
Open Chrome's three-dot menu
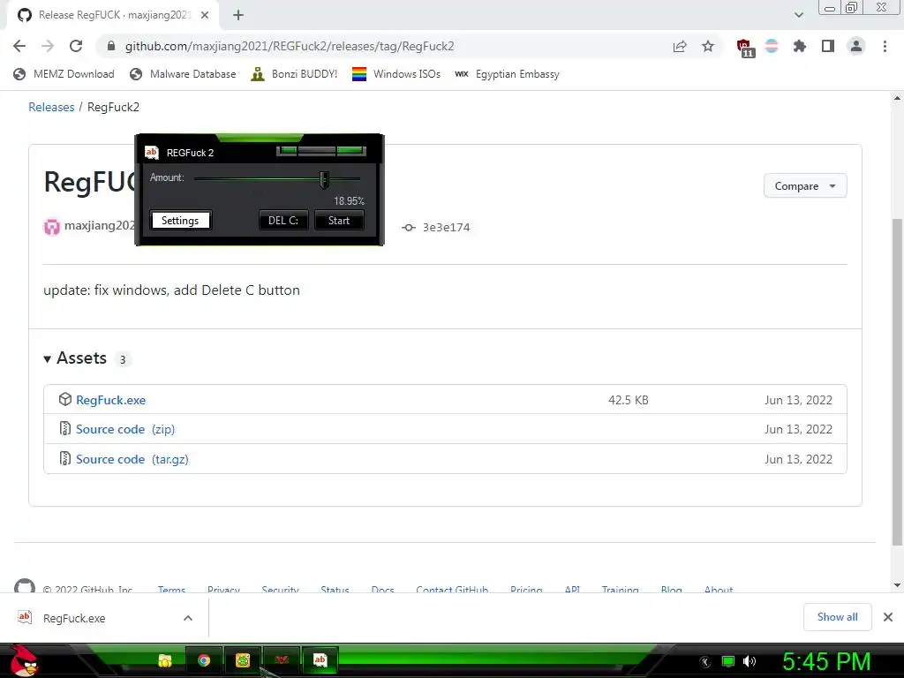[885, 46]
